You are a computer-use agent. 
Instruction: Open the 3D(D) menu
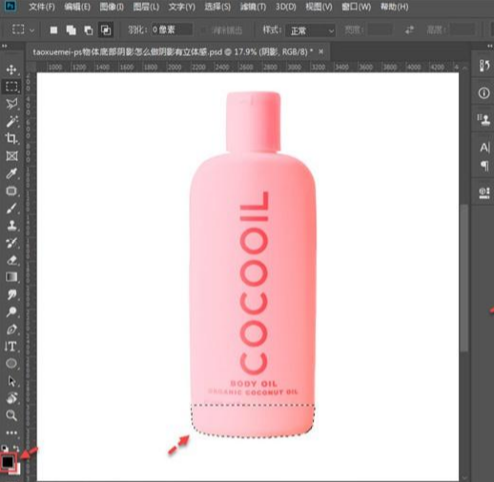point(285,7)
